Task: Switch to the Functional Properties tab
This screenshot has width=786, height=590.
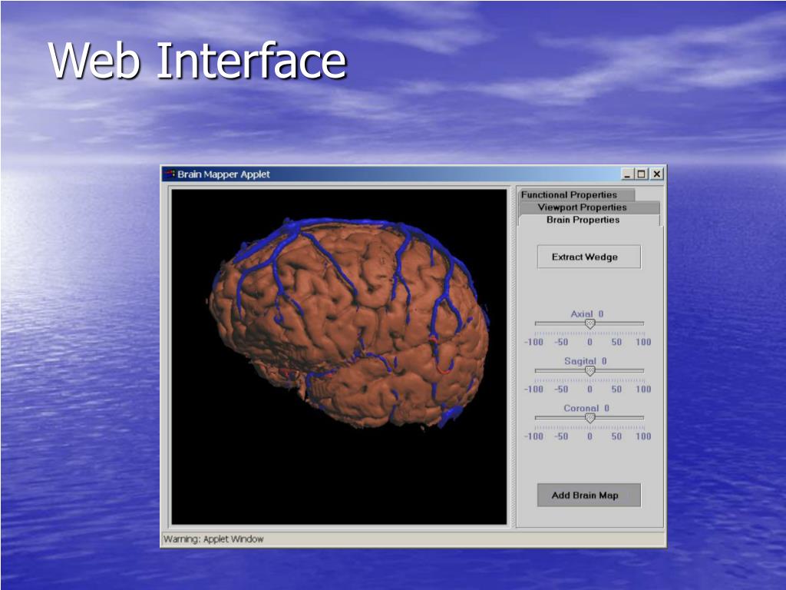Action: 576,194
